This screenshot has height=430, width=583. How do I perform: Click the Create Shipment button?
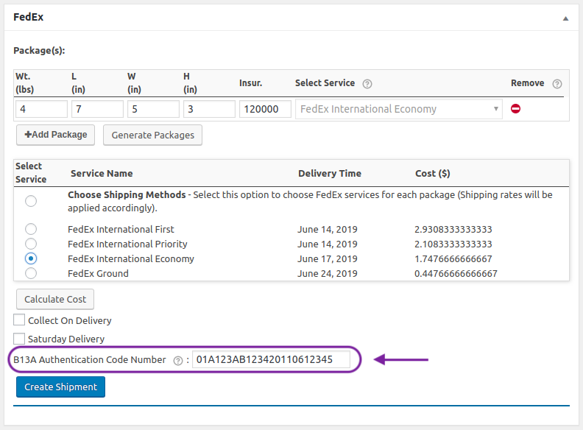point(60,387)
